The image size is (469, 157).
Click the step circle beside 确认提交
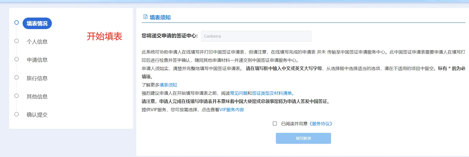click(x=17, y=114)
